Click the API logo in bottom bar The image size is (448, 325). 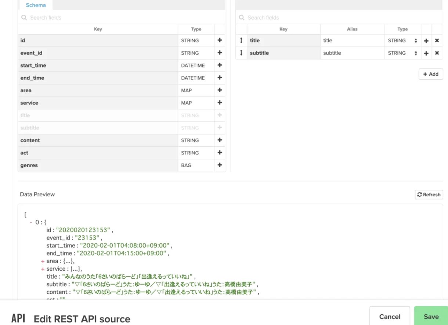tap(18, 318)
